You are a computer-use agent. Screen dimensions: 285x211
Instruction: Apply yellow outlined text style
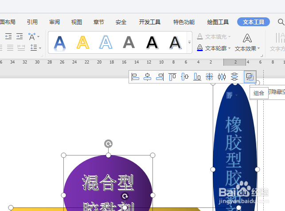[83, 42]
